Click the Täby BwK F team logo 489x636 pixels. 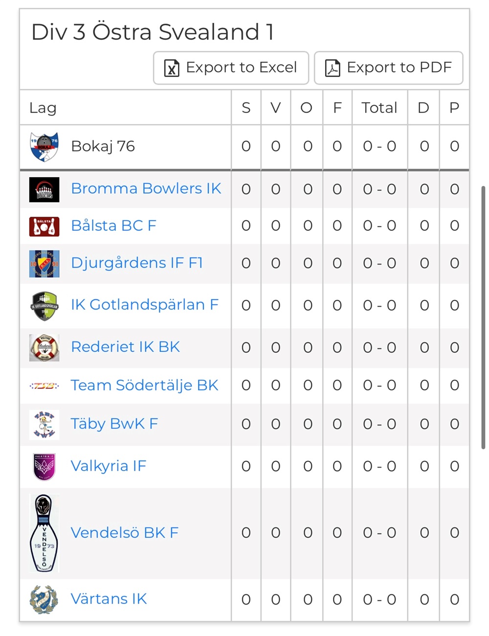click(x=44, y=424)
